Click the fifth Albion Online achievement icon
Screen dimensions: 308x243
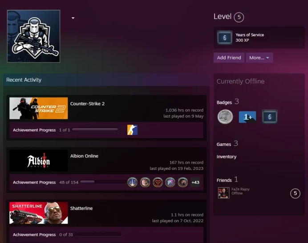[183, 182]
